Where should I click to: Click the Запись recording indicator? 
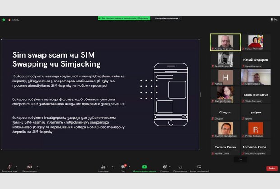tap(14, 20)
